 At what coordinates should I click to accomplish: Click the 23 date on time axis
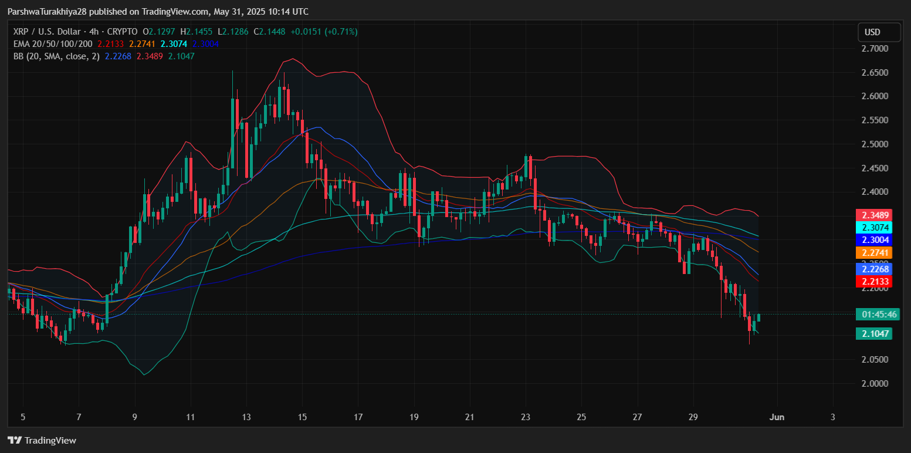[526, 417]
